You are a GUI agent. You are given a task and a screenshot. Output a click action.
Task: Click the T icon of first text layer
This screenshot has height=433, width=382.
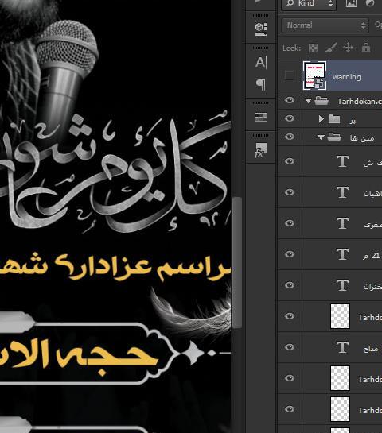[x=342, y=161]
